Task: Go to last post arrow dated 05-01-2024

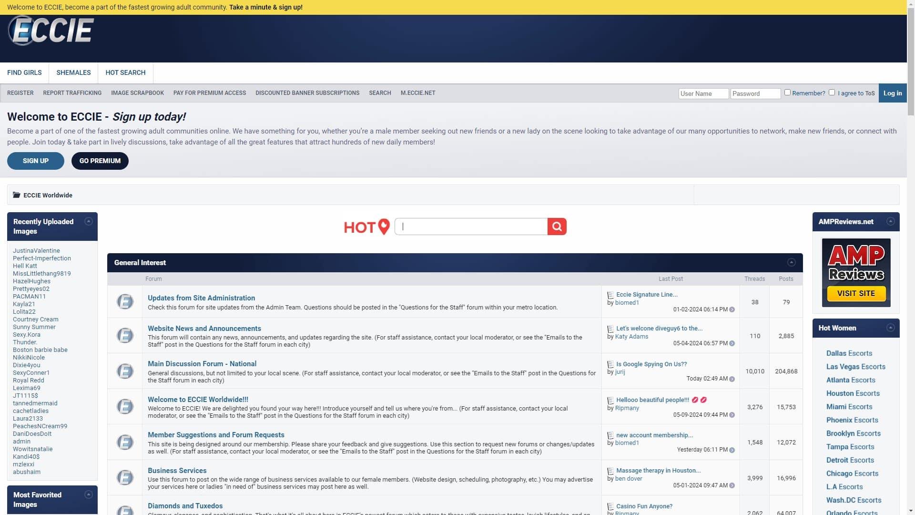Action: [732, 485]
